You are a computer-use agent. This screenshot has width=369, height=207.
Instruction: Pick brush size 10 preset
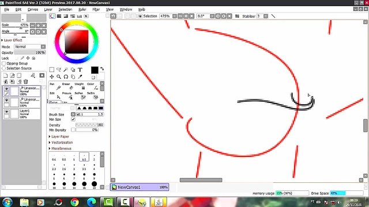tap(54, 185)
